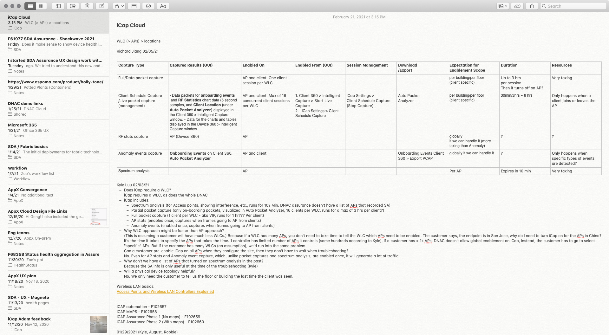Click the Anomaly events capture cell
609x335 pixels.
[142, 158]
